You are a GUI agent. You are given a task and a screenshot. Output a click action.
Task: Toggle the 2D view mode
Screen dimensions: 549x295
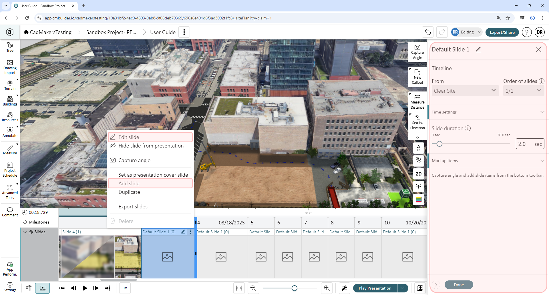[419, 174]
